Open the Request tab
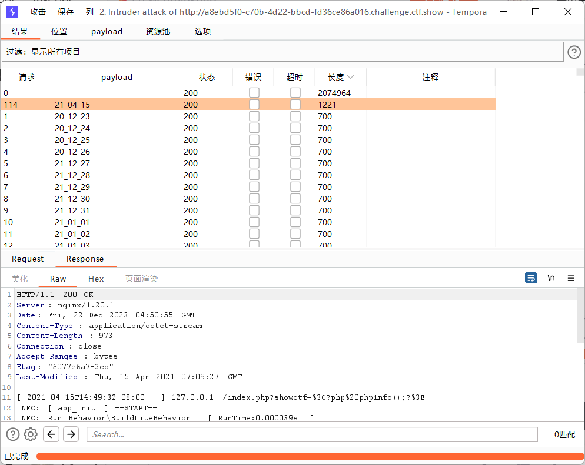585x465 pixels. pos(27,259)
